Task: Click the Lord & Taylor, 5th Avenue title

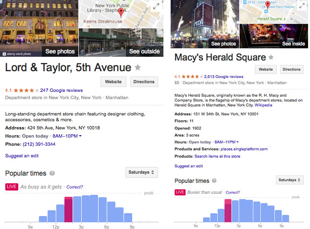Action: (68, 67)
